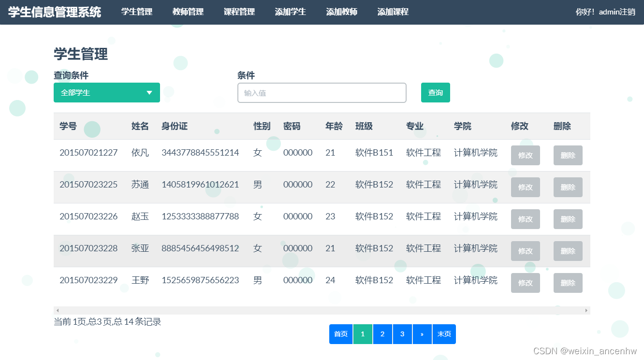Open 学生管理 in the top navigation bar
The width and height of the screenshot is (644, 360).
click(x=137, y=12)
